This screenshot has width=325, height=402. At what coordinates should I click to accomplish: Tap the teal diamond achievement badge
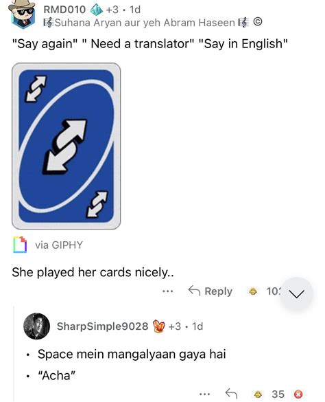pyautogui.click(x=96, y=10)
